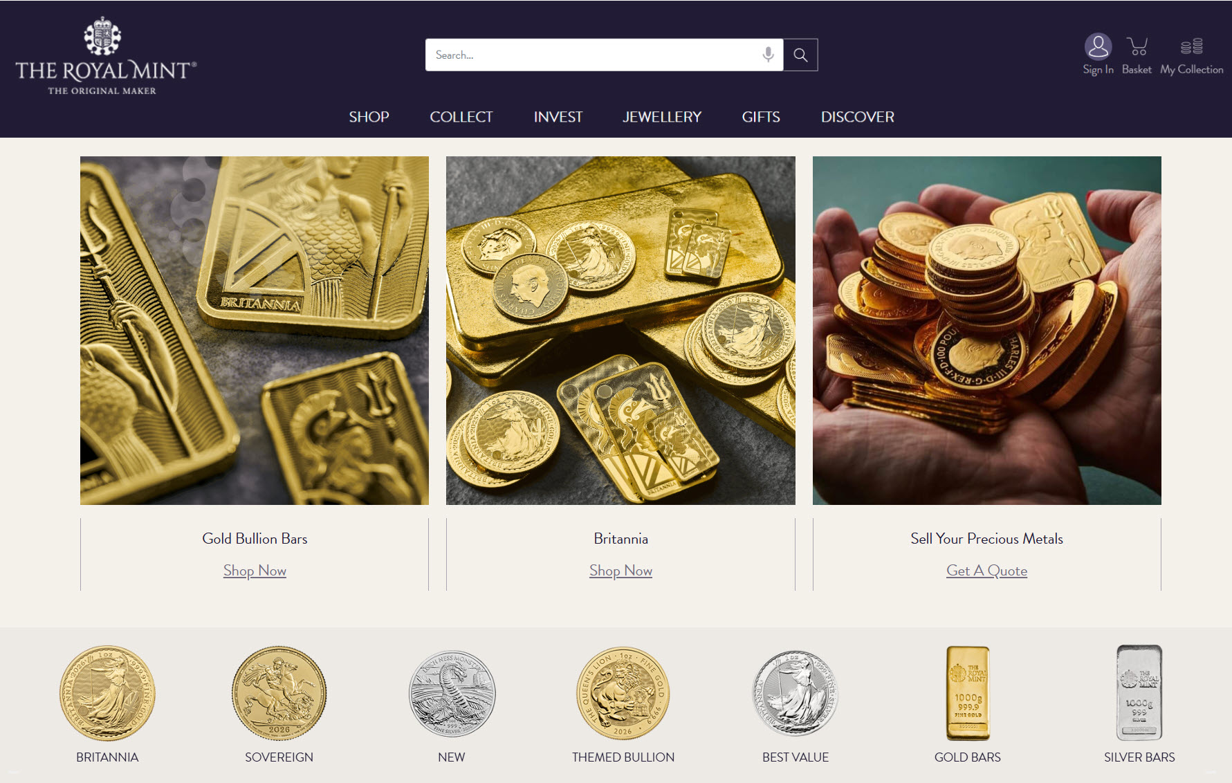
Task: Select the Sovereign coin category icon
Action: click(x=279, y=694)
